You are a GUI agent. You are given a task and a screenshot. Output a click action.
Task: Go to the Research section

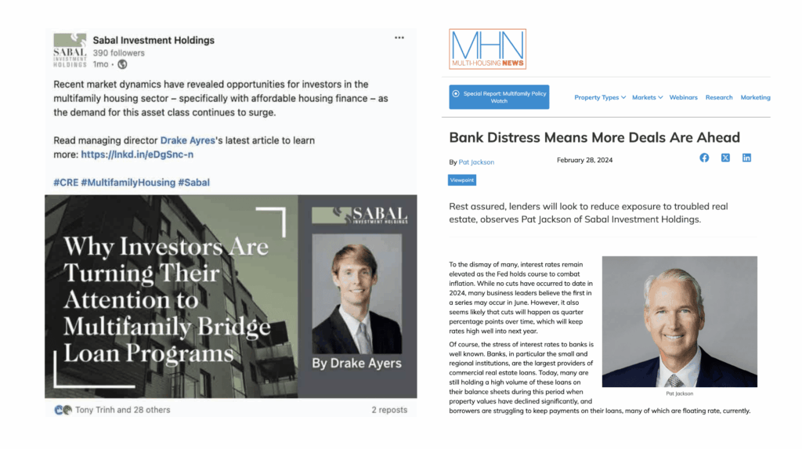click(x=719, y=98)
